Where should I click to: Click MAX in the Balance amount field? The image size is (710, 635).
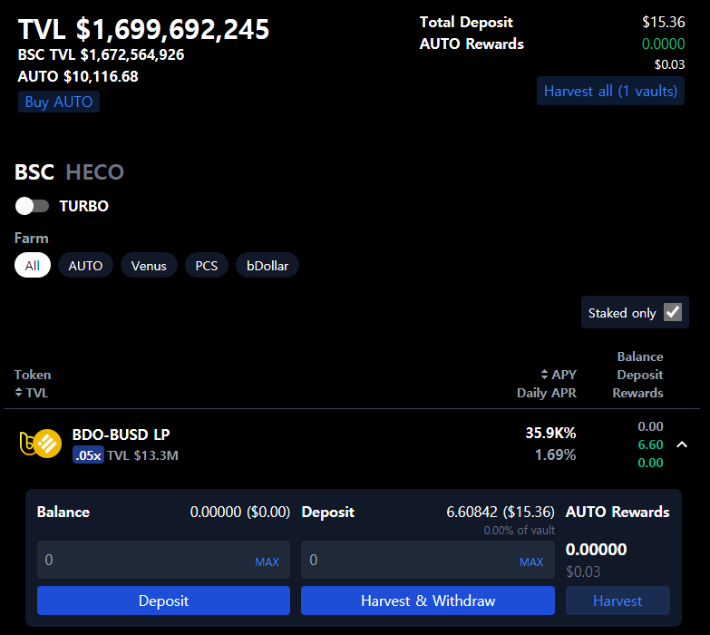pos(267,562)
